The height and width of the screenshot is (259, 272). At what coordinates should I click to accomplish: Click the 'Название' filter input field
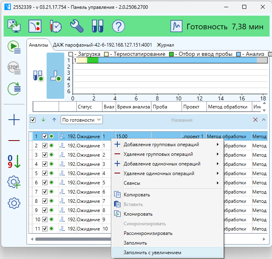182,120
